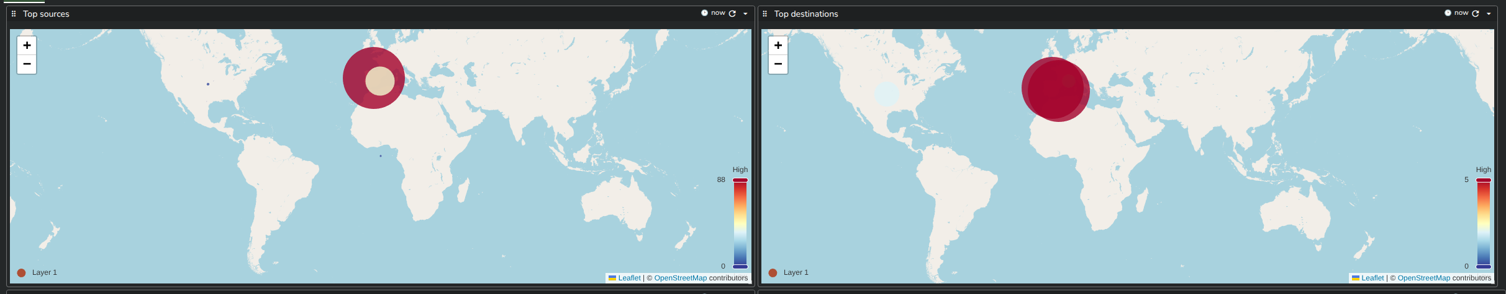Screen dimensions: 1506x294
Task: Refresh the Top destinations panel
Action: tap(1476, 14)
